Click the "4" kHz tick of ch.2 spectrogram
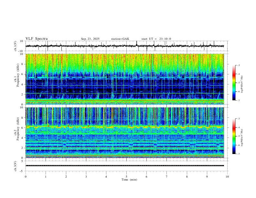Screen dimensions: 256x198 point(23,138)
